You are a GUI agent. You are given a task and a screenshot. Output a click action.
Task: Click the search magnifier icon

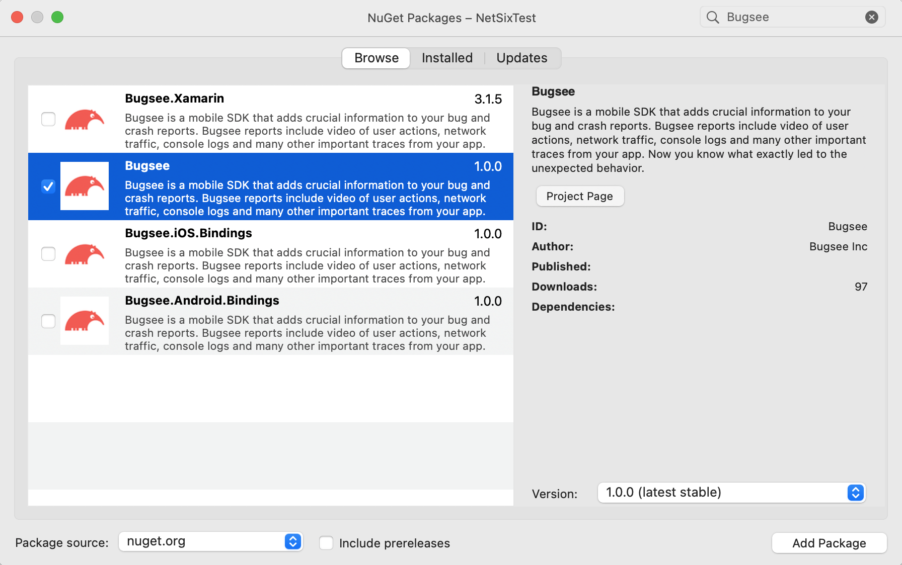(x=712, y=17)
